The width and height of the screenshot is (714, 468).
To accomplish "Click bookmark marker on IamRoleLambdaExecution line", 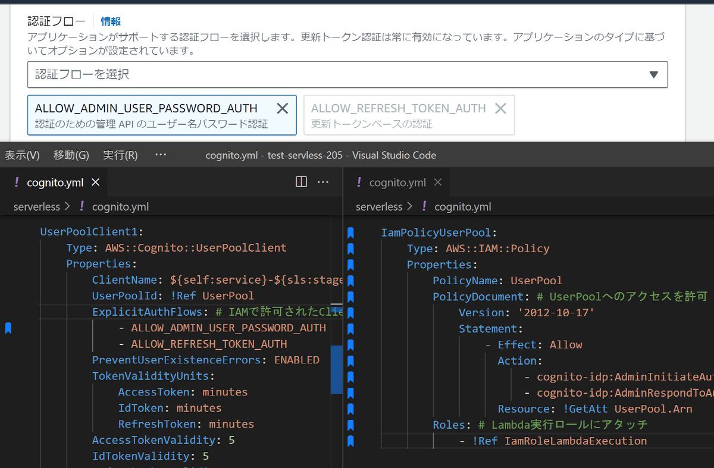I will click(350, 441).
